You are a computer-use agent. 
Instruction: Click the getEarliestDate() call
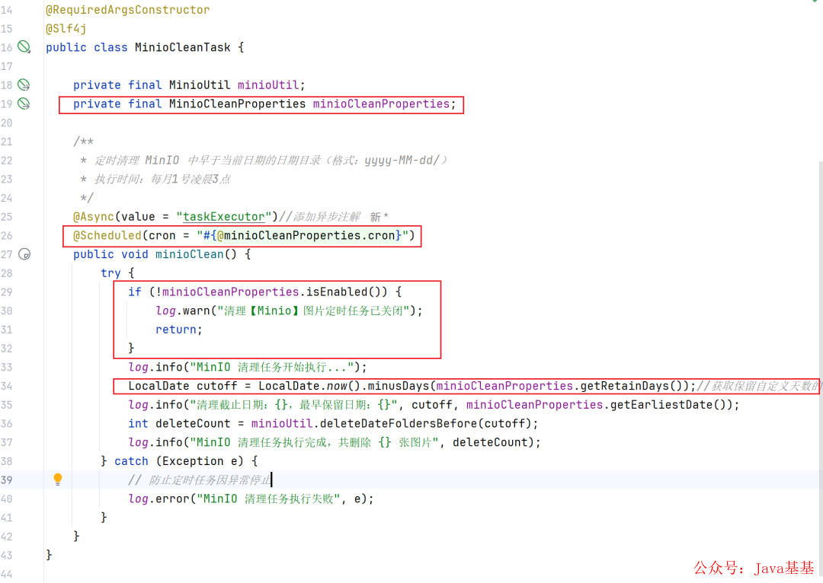point(667,405)
